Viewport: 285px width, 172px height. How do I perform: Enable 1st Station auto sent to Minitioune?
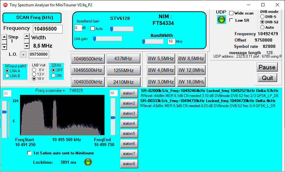coord(29,153)
